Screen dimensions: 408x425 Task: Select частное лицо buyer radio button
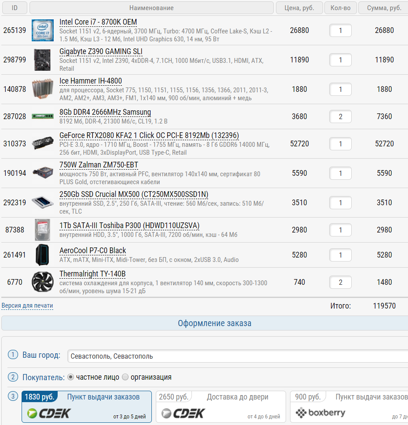[70, 377]
